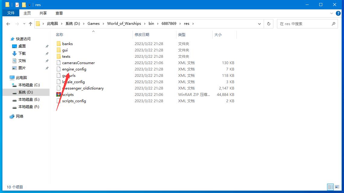Screen dimensions: 344x193
Task: Click the search magnifier icon
Action: tap(333, 24)
